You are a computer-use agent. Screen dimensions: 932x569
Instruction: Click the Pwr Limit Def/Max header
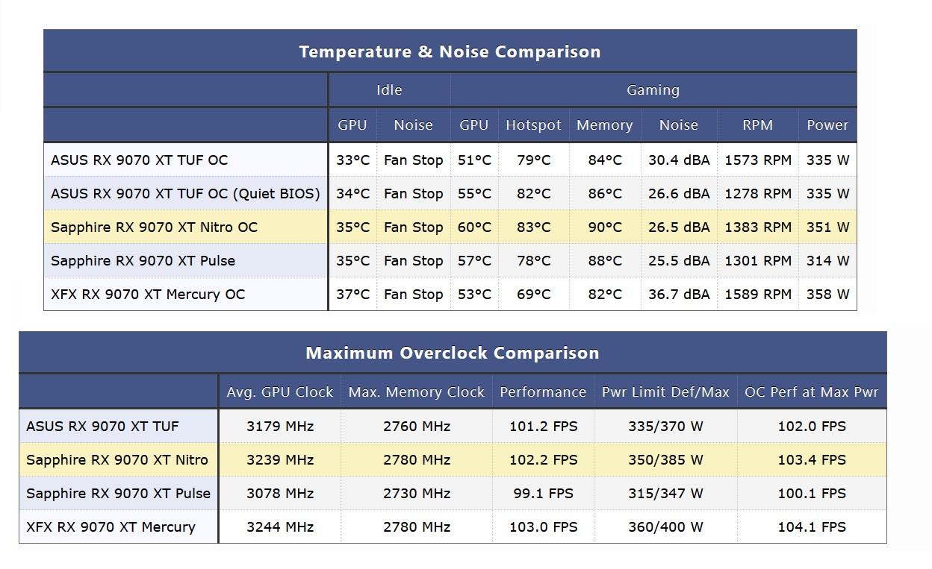tap(665, 392)
